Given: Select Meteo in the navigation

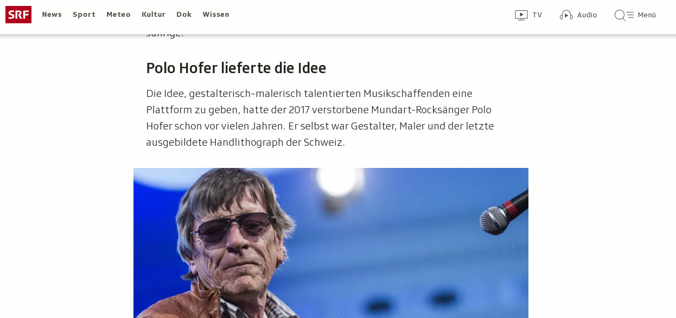Looking at the screenshot, I should (118, 15).
